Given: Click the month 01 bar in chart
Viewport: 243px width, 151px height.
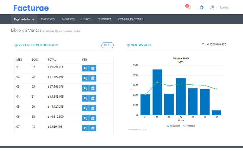Looking at the screenshot, I should pyautogui.click(x=145, y=105).
